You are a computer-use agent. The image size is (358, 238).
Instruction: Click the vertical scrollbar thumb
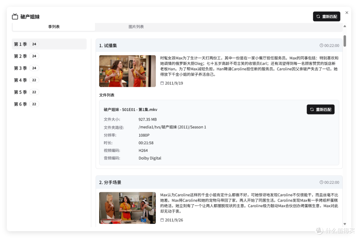pyautogui.click(x=345, y=41)
